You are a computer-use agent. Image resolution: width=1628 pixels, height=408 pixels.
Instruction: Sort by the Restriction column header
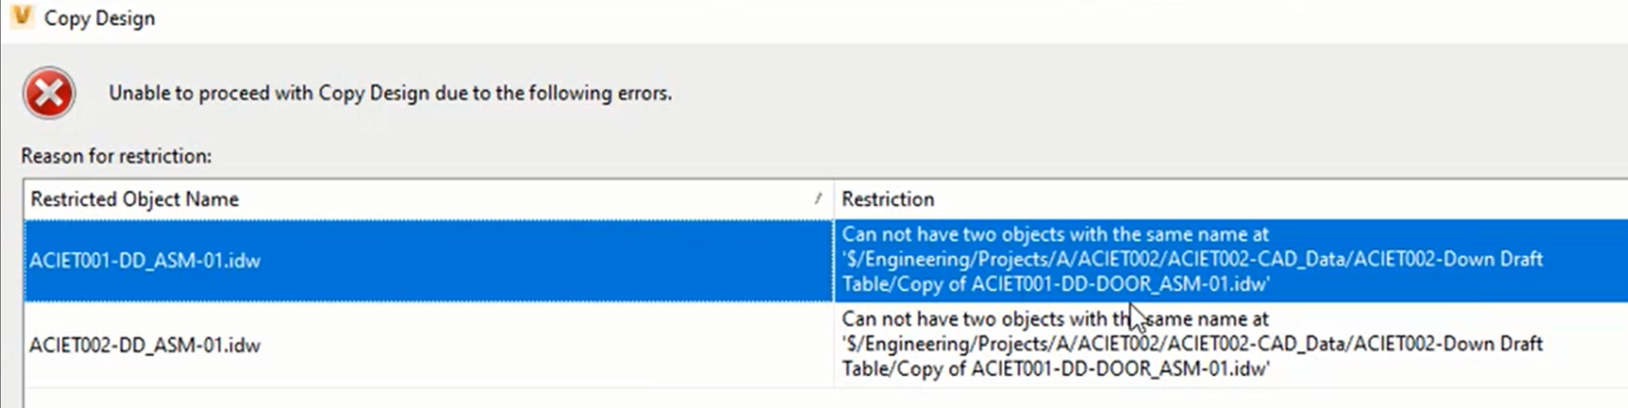[x=888, y=199]
